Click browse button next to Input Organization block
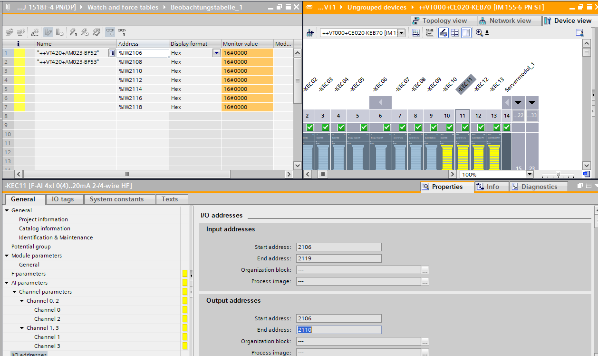 point(425,270)
